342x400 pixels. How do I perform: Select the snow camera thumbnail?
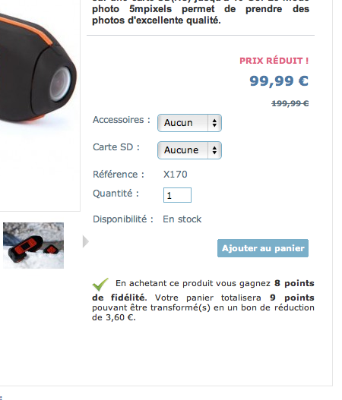tap(33, 245)
